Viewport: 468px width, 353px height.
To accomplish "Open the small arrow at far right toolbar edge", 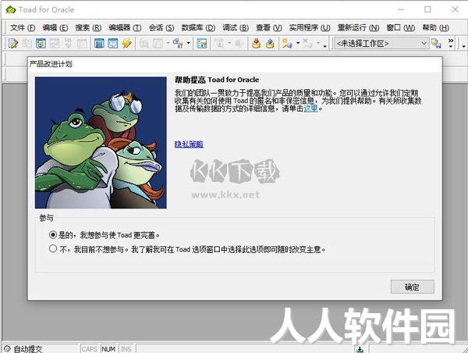I will coord(463,46).
